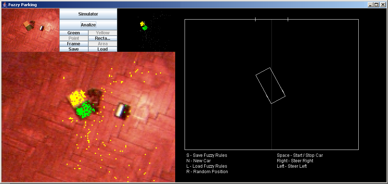Click 'Space - Start / Stop Car' text

coord(300,155)
